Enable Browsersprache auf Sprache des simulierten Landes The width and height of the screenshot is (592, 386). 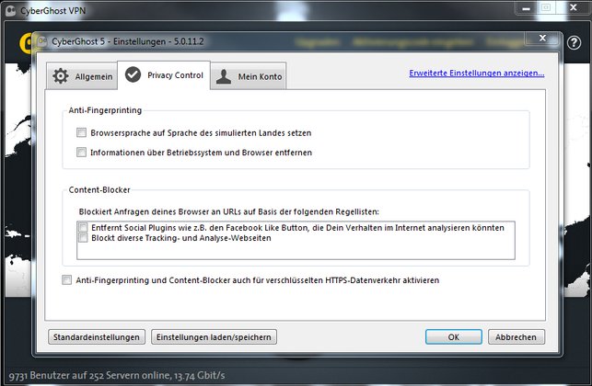tap(81, 132)
